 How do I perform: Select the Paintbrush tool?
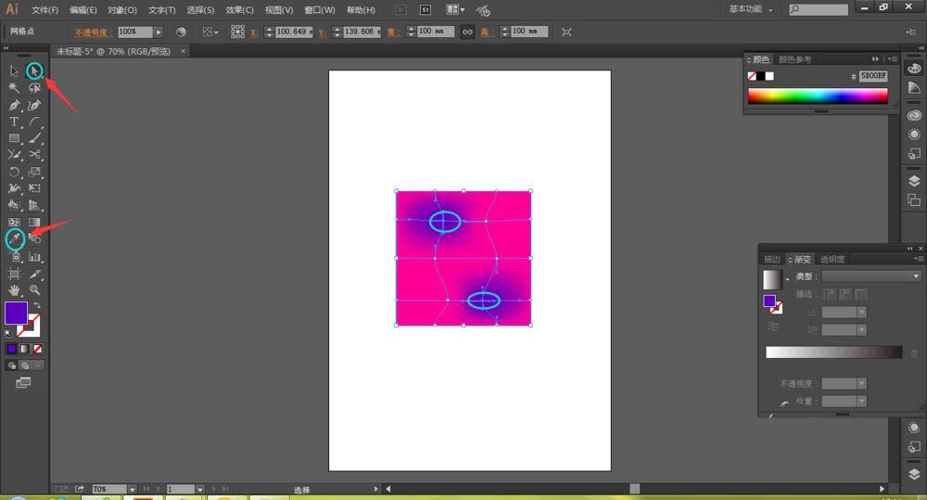(34, 138)
